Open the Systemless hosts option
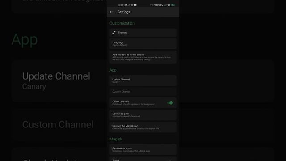This screenshot has width=286, height=161. click(x=143, y=149)
